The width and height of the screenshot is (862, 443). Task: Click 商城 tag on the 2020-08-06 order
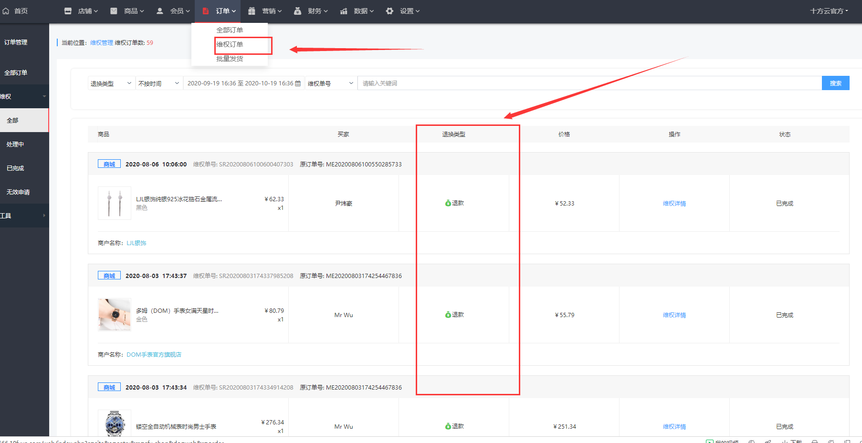coord(109,164)
